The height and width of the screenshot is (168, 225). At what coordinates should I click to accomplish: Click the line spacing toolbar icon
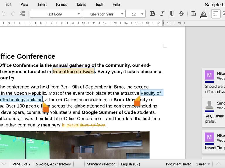coord(22,14)
